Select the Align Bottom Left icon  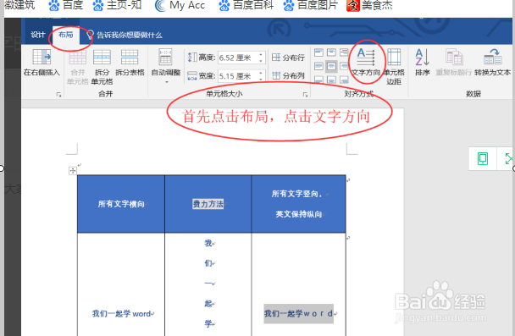click(318, 80)
